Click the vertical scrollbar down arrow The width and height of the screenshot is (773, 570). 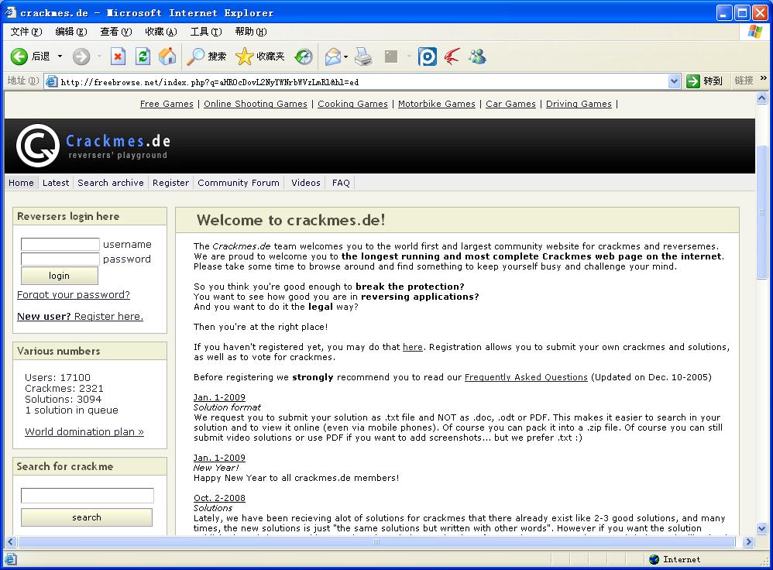tap(761, 529)
